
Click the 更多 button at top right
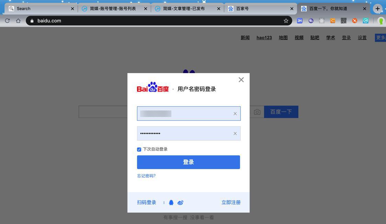[x=381, y=38]
